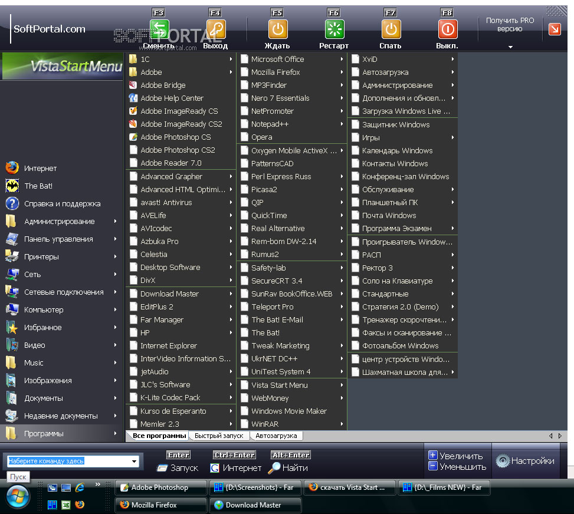Open the avast! Antivirus folder
Image resolution: width=574 pixels, height=514 pixels.
pyautogui.click(x=181, y=202)
